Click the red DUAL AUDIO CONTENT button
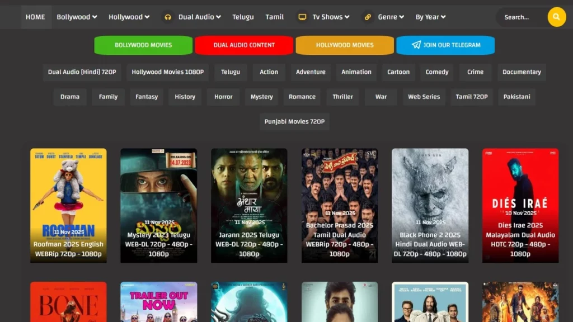573x322 pixels. 244,45
